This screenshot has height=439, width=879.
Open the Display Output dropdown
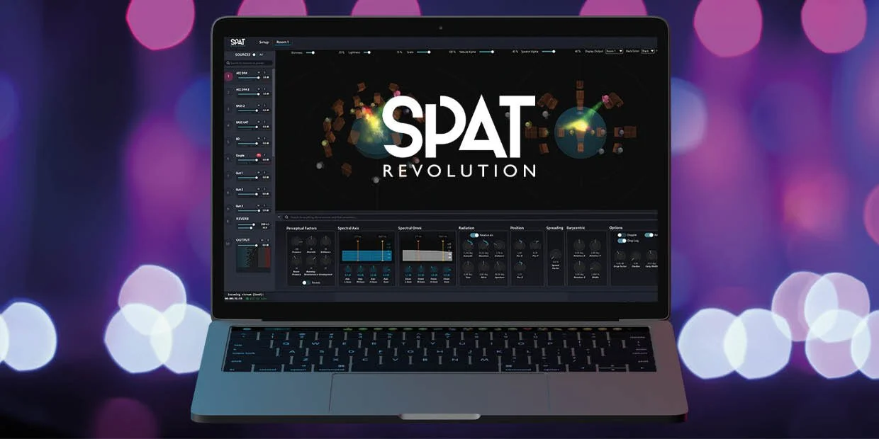(x=614, y=51)
